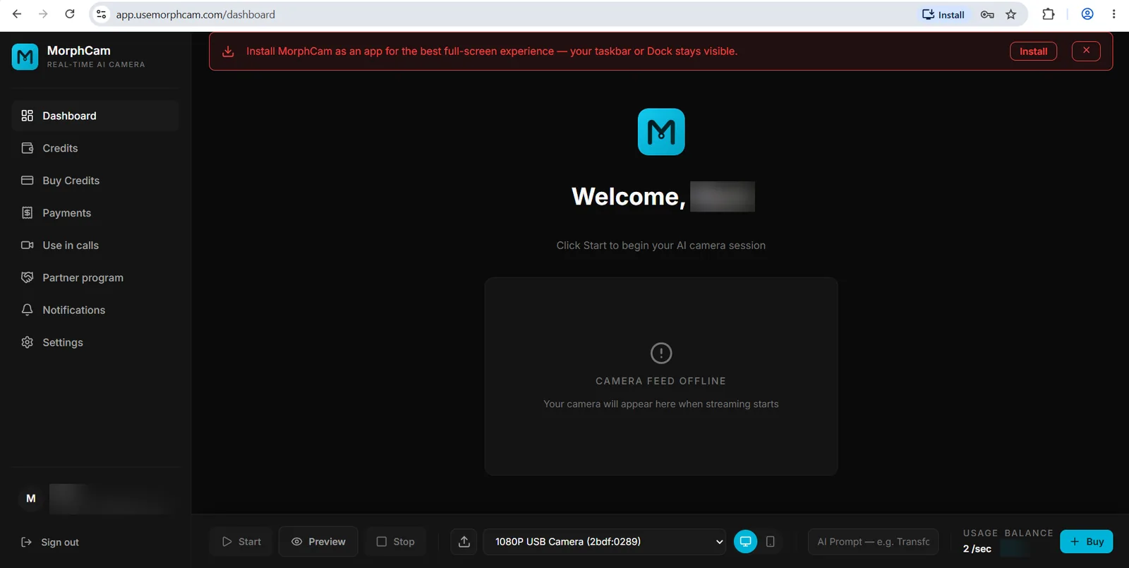Open Settings from sidebar
The width and height of the screenshot is (1129, 568).
(95, 343)
